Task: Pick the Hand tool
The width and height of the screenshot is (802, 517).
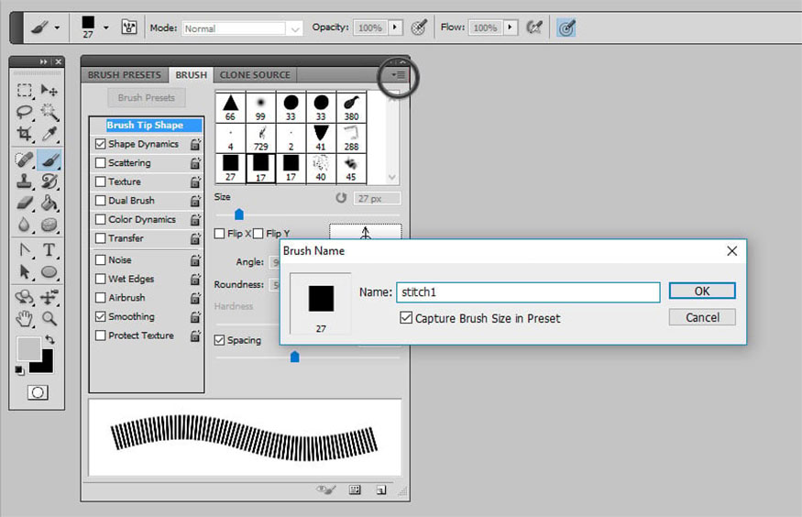Action: pos(25,318)
